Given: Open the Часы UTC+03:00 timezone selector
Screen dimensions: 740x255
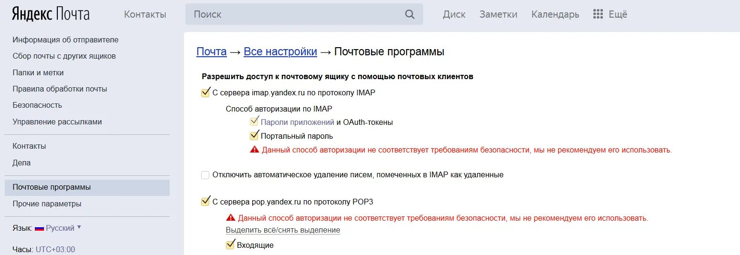Looking at the screenshot, I should click(x=55, y=249).
